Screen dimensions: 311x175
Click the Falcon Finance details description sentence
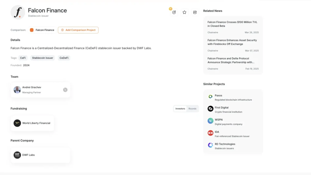81,48
